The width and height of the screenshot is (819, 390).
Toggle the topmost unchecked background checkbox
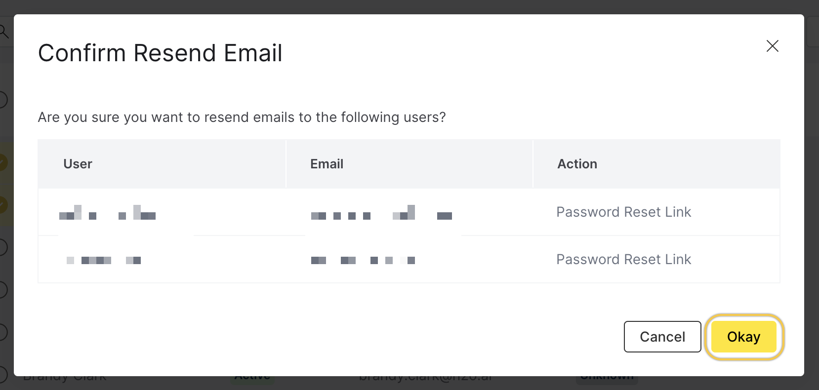point(3,99)
